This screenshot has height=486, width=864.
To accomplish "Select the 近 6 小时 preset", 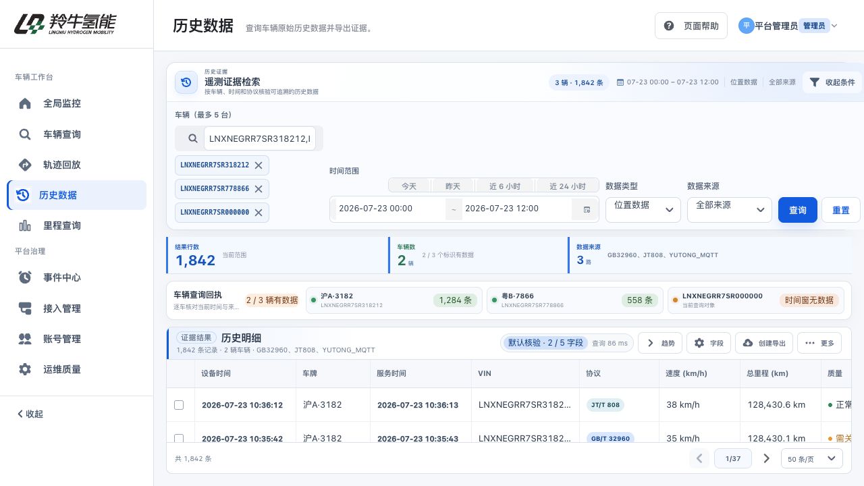I will coord(505,186).
